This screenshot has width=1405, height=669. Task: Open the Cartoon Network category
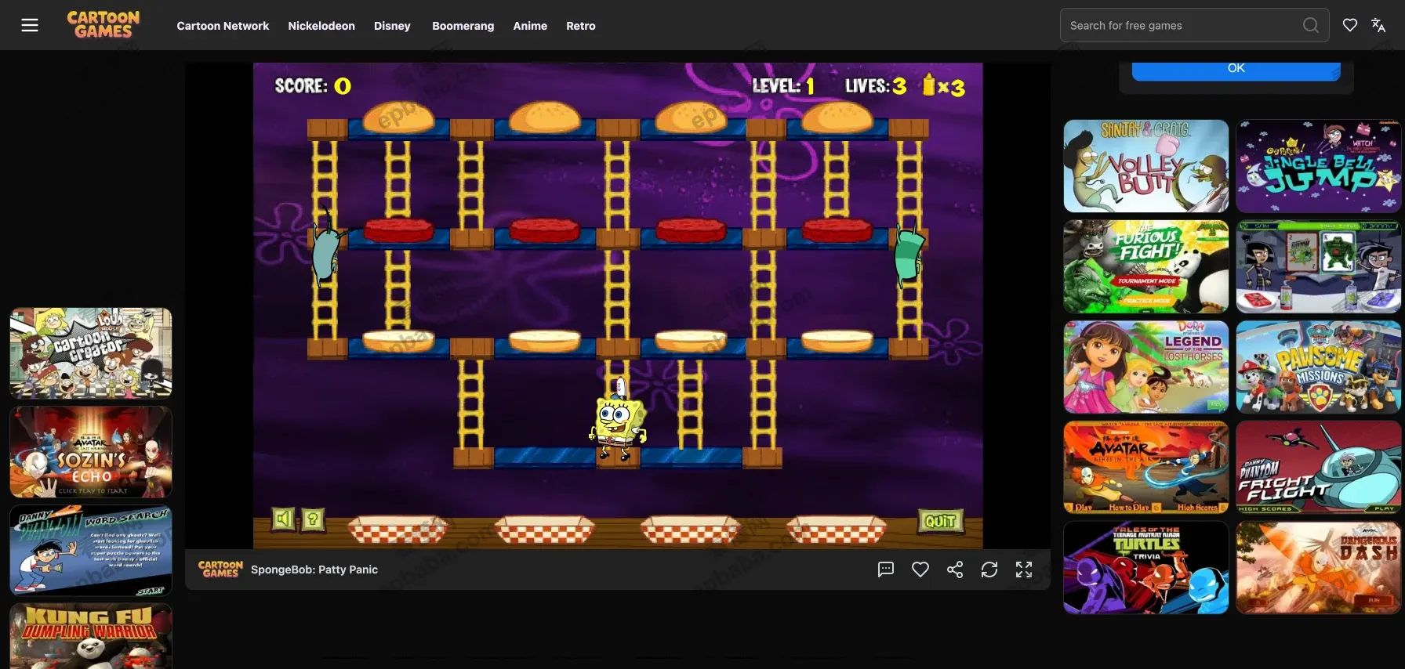coord(223,26)
